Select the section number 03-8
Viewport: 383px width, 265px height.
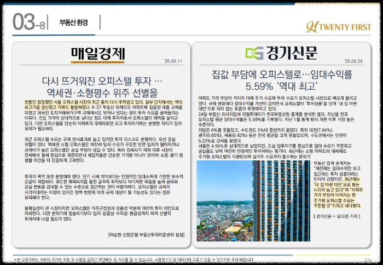29,22
